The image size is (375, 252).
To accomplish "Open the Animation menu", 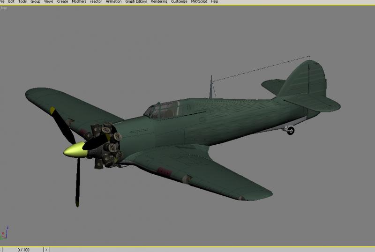I will 113,1.
